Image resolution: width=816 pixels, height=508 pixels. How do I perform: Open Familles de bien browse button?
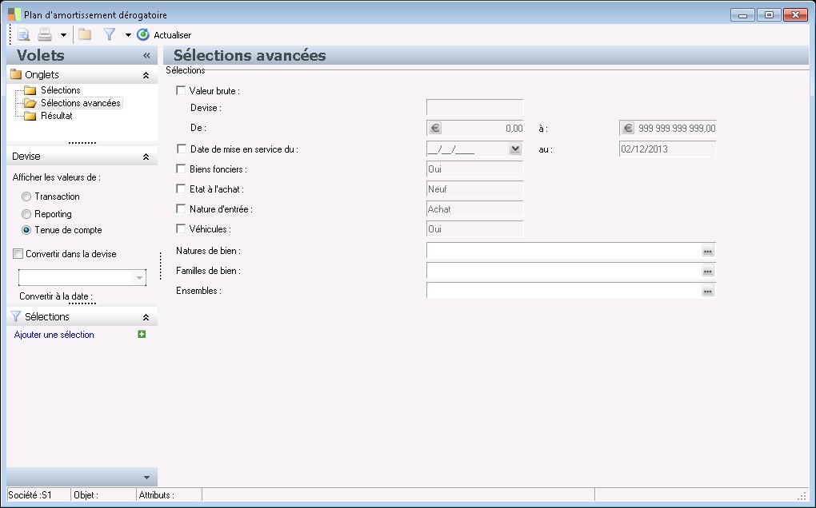pyautogui.click(x=708, y=271)
